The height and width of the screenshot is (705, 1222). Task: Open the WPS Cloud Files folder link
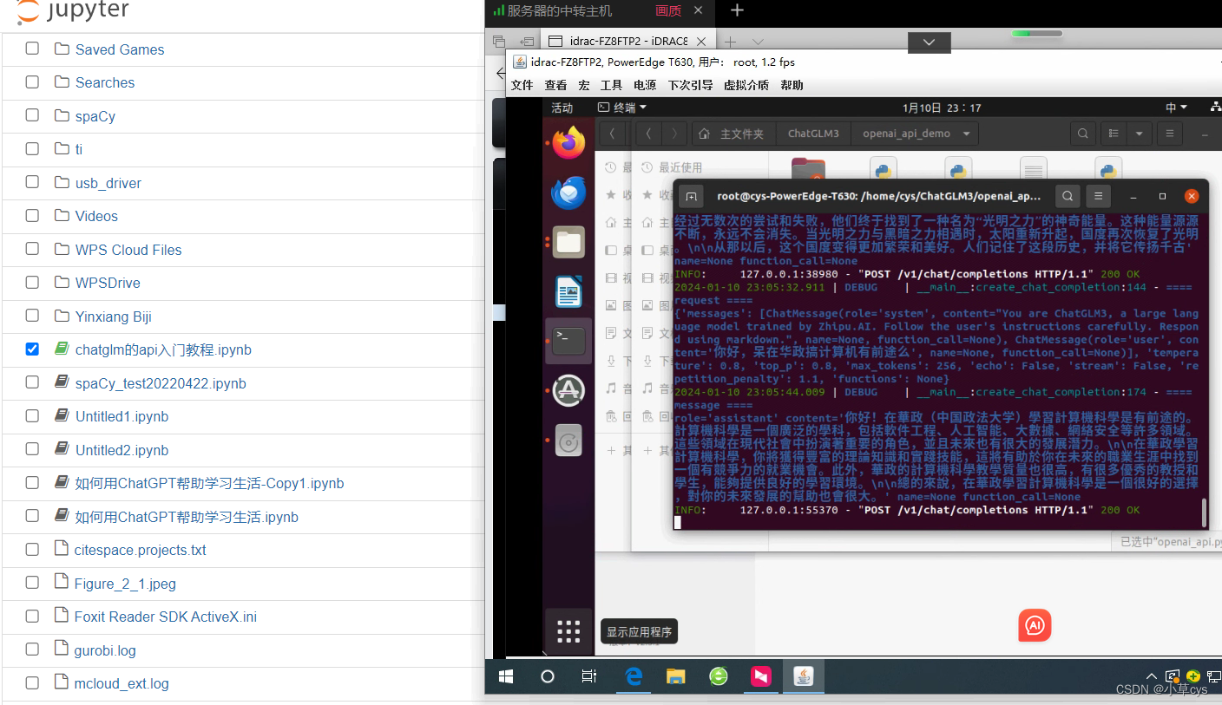(128, 250)
